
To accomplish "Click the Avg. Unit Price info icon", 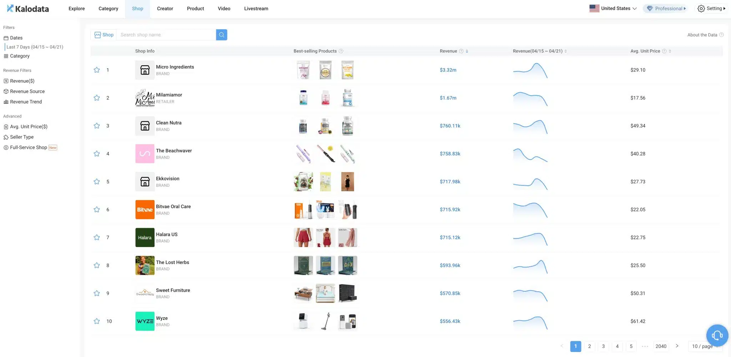I will click(x=664, y=51).
